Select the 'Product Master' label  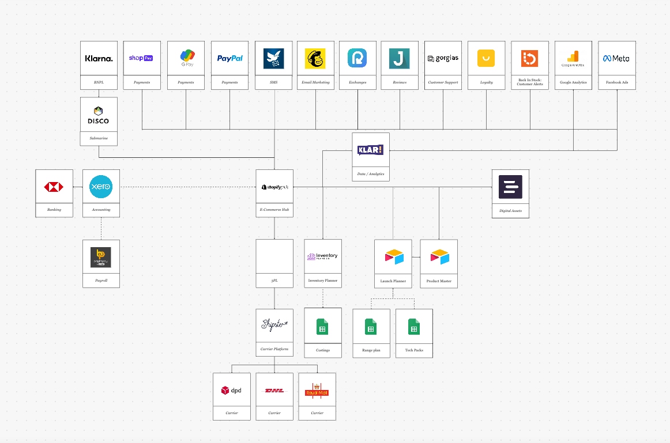click(x=439, y=281)
